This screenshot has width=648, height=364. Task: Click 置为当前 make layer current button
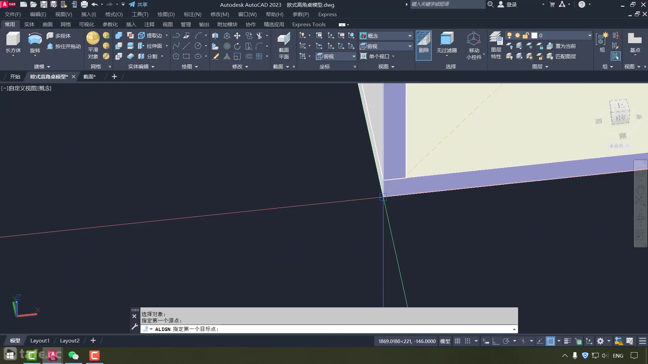[561, 46]
